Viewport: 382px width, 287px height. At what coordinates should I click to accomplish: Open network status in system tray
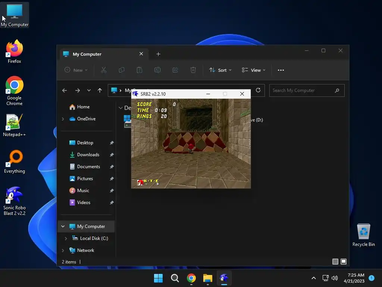[x=325, y=278]
